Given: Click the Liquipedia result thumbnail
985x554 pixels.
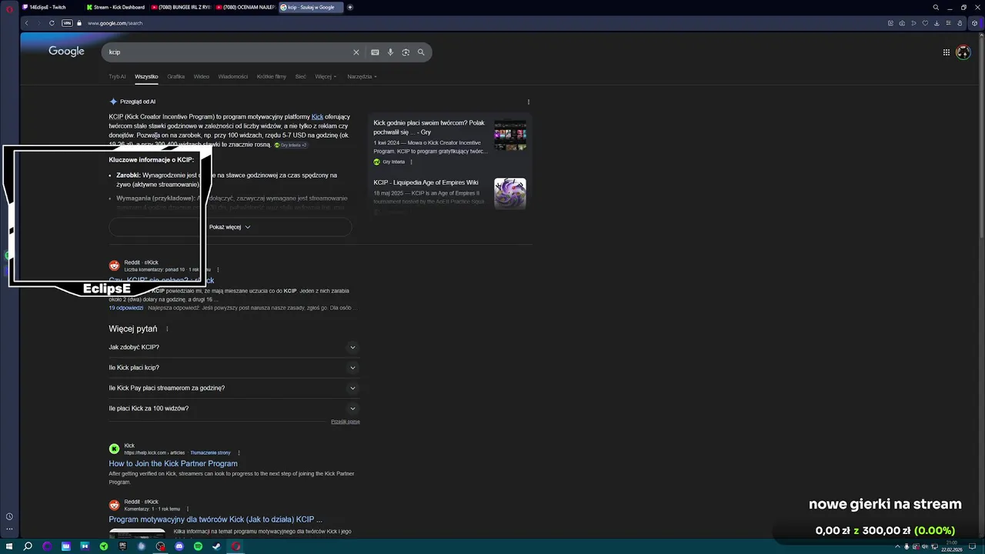Looking at the screenshot, I should click(x=510, y=194).
